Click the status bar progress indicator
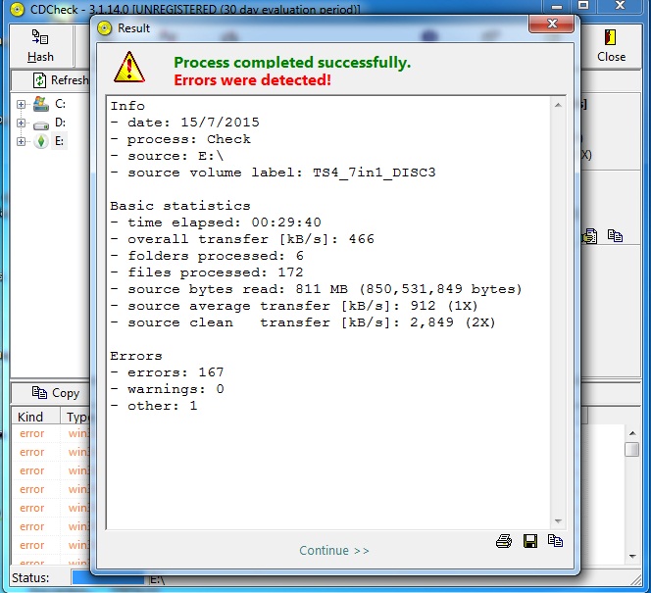This screenshot has height=593, width=651. point(108,579)
